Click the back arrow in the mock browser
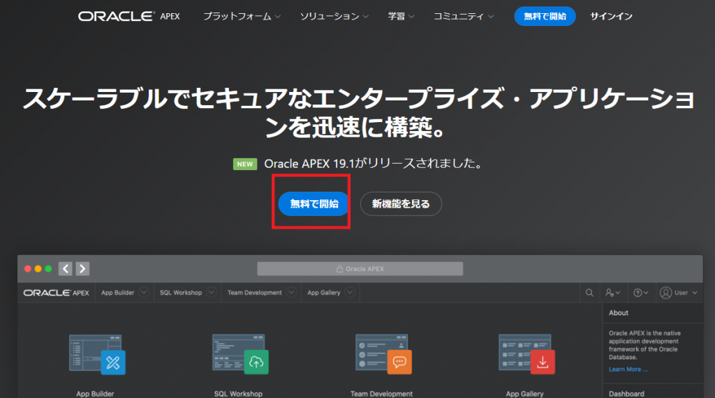The height and width of the screenshot is (398, 715). (65, 268)
